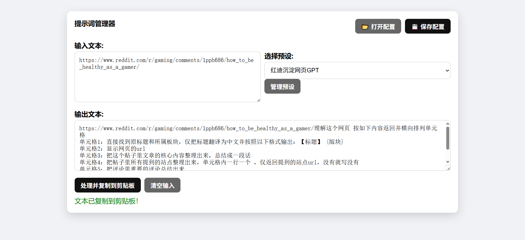Click the chevron arrow of the preset selector

coord(447,70)
